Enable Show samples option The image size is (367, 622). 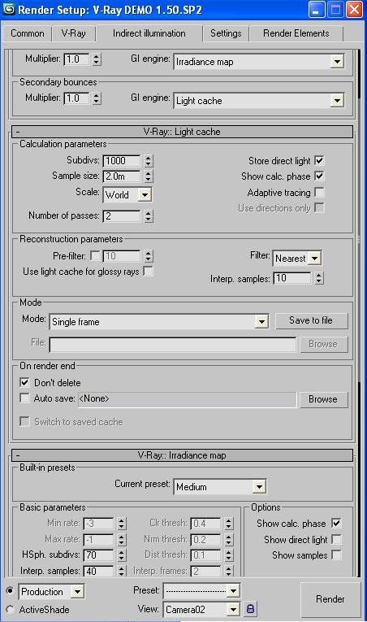point(336,555)
